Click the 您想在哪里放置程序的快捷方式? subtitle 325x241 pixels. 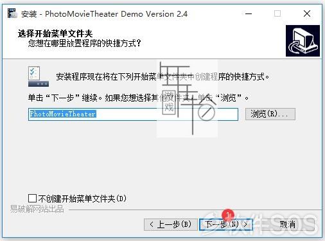tap(84, 44)
